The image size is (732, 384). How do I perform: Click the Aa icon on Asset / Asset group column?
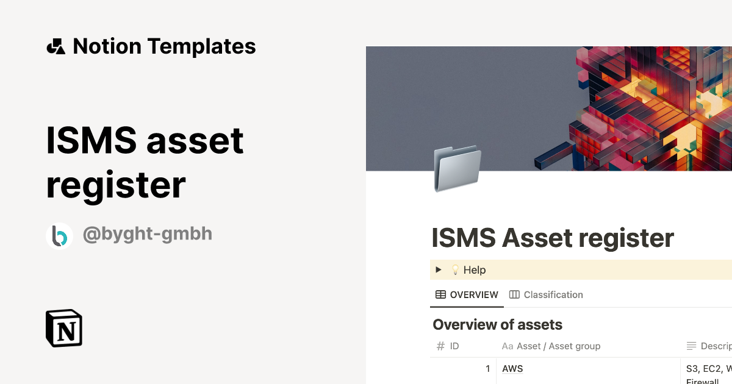pos(508,346)
